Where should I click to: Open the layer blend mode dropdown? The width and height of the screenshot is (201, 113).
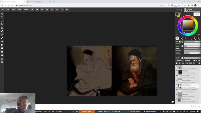(x=180, y=61)
